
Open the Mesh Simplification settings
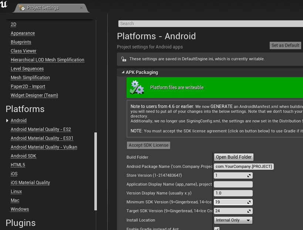(30, 78)
